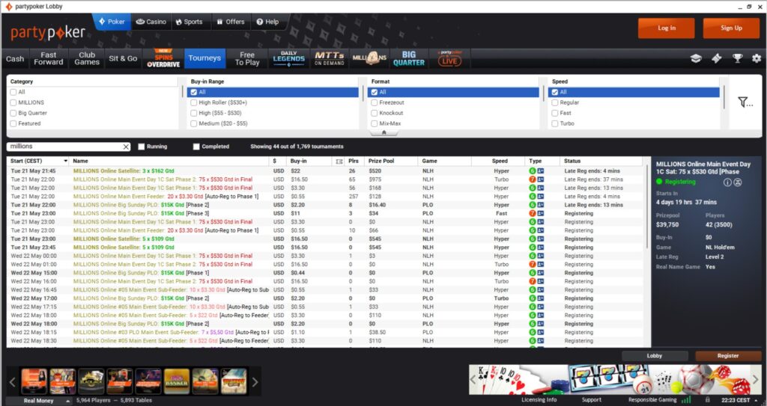Open the advanced filter funnel icon
The height and width of the screenshot is (406, 767).
click(745, 102)
